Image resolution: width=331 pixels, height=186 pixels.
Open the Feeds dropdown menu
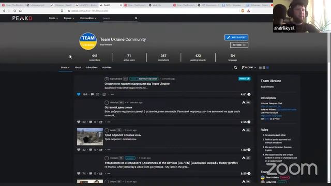click(x=53, y=18)
